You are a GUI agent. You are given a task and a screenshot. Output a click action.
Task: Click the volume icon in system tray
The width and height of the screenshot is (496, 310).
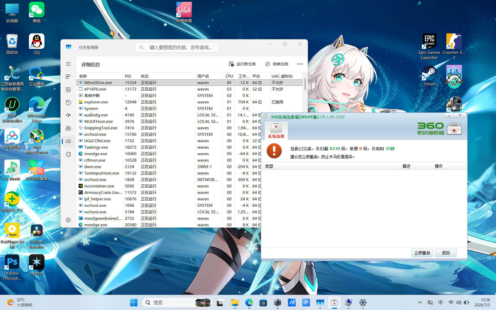459,303
